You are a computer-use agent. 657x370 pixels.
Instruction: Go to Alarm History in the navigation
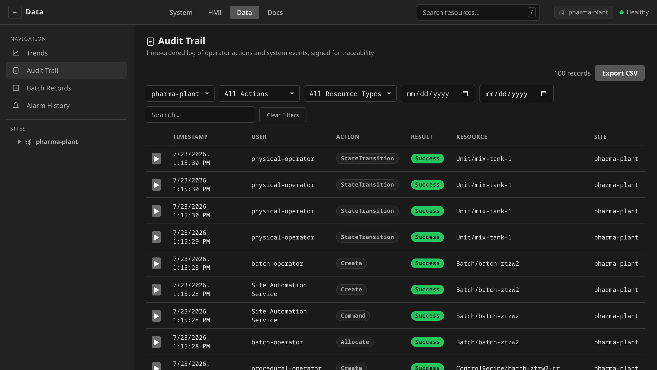(x=66, y=105)
